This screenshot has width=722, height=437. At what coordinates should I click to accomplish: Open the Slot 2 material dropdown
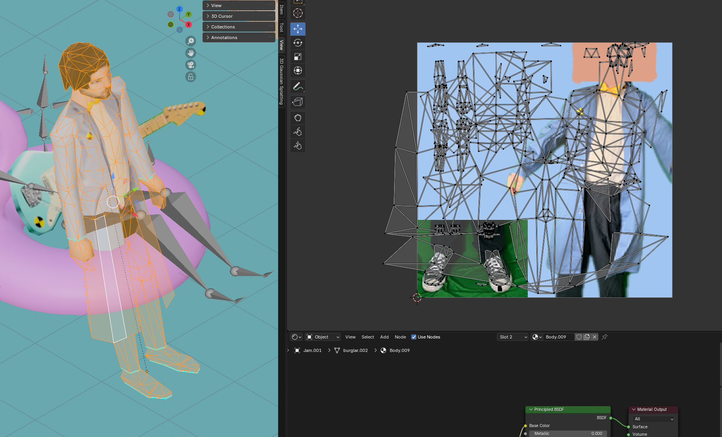point(512,337)
